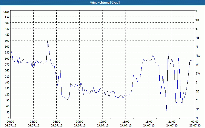Screen dimensions: 205x128
Task: Select the SE compass label beside 480
Action: (197, 20)
